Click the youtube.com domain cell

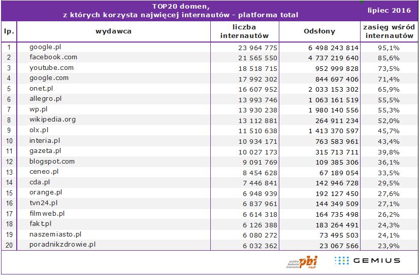pyautogui.click(x=51, y=68)
